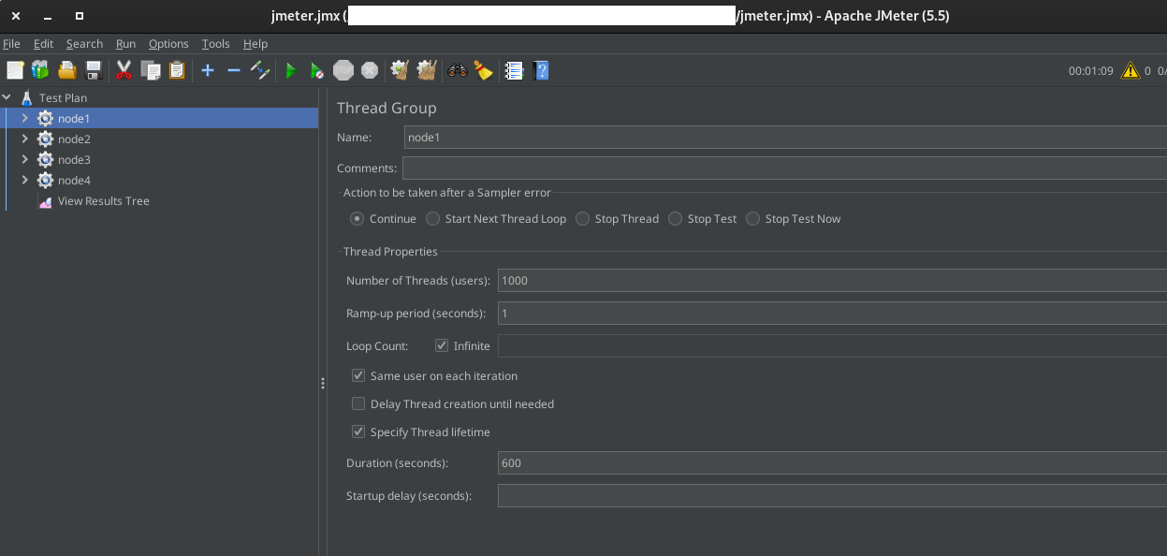Image resolution: width=1167 pixels, height=556 pixels.
Task: Click the warning triangle log indicator
Action: click(1131, 70)
